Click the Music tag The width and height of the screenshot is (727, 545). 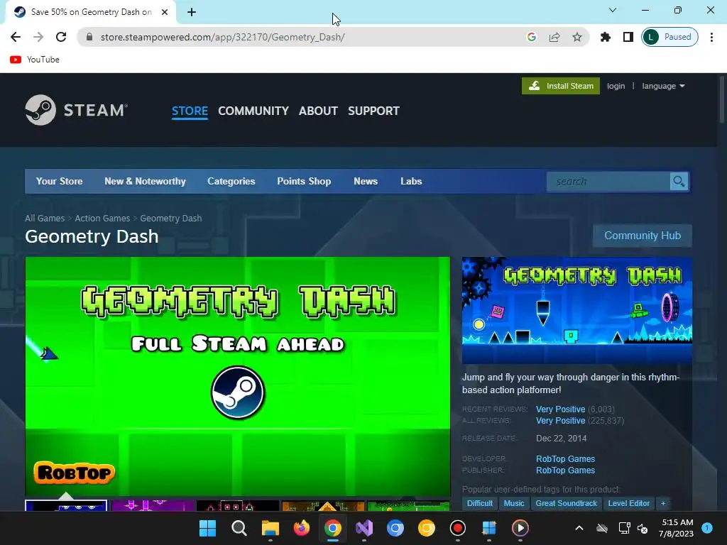(514, 503)
